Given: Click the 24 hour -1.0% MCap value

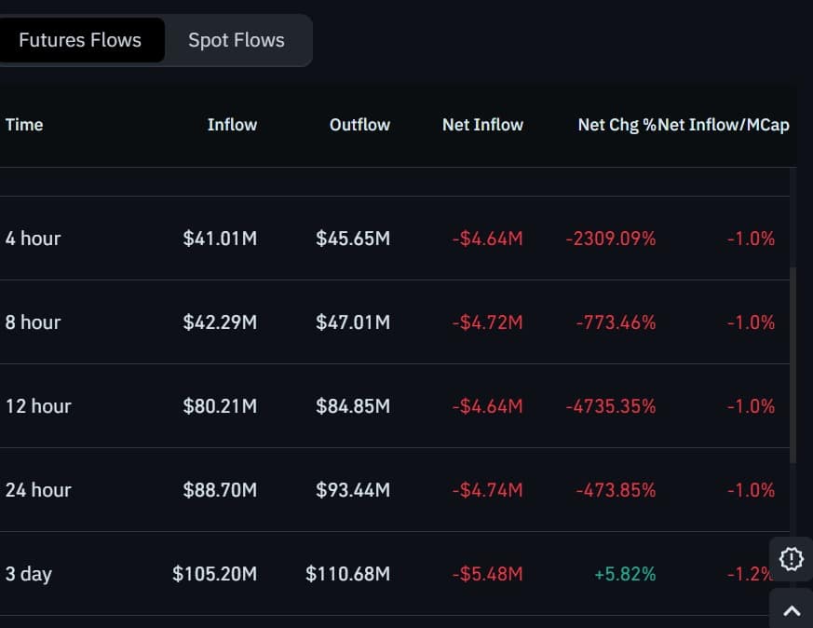Looking at the screenshot, I should pos(751,490).
